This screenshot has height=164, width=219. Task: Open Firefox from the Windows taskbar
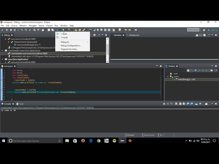(x=83, y=141)
